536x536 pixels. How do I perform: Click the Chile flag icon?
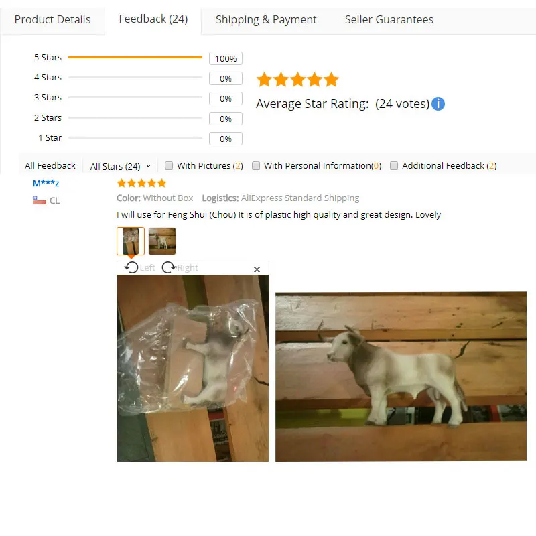pos(40,200)
